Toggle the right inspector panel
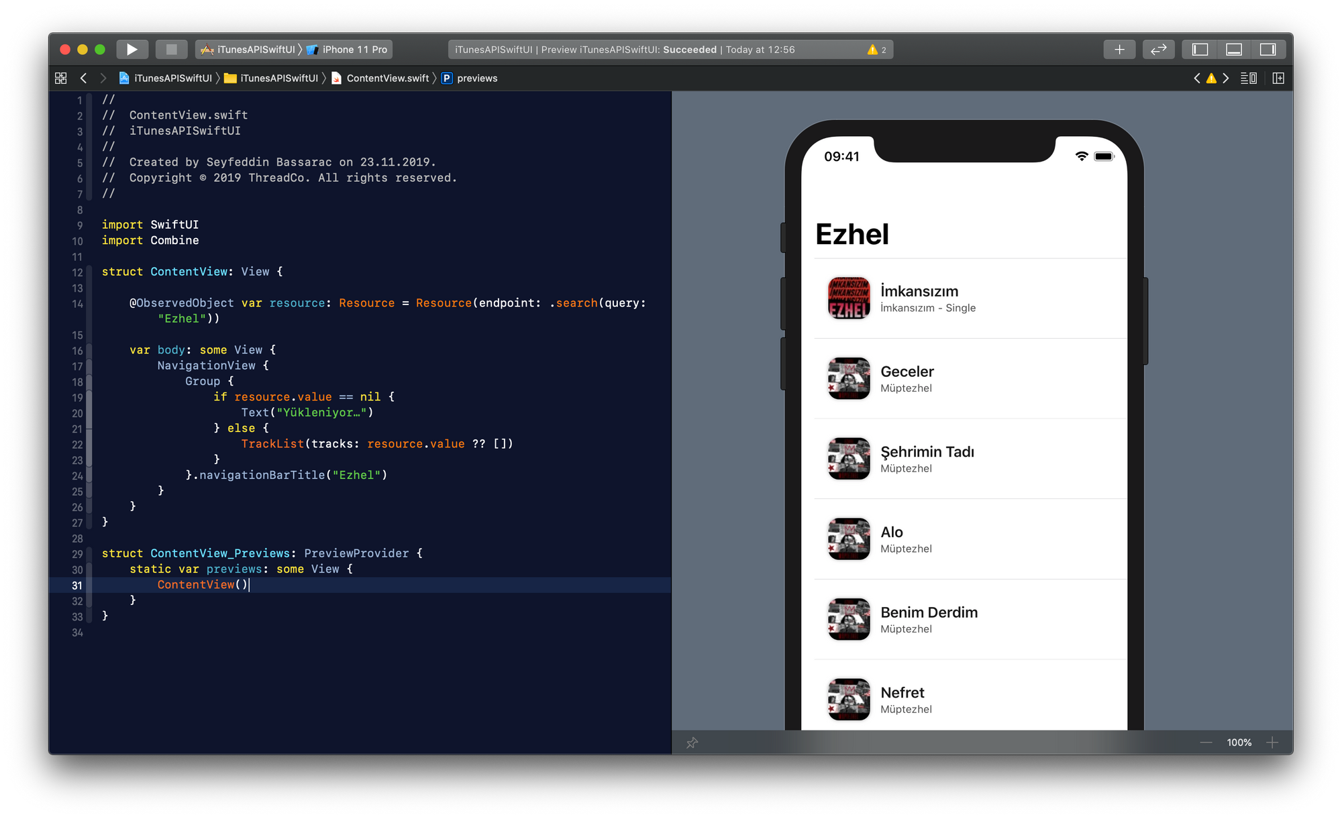Viewport: 1342px width, 819px height. pyautogui.click(x=1268, y=50)
